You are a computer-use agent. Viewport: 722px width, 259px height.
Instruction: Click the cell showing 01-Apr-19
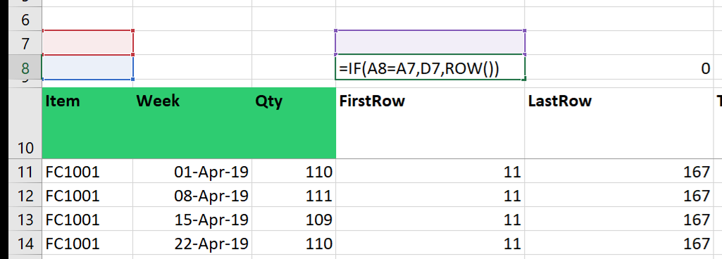tap(192, 172)
